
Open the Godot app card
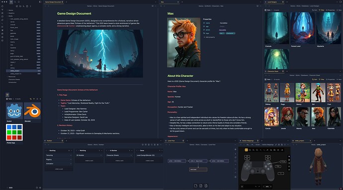[x=14, y=112]
